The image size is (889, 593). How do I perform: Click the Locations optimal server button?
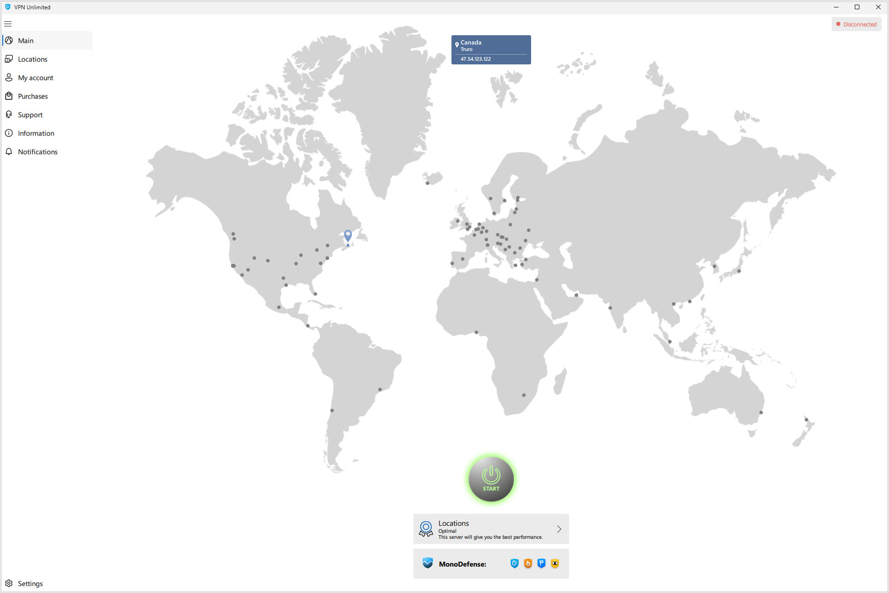click(491, 528)
